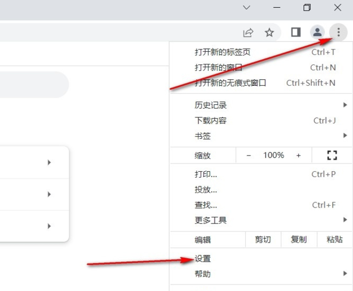This screenshot has height=291, width=353.
Task: Open the tab search chevron
Action: click(247, 8)
